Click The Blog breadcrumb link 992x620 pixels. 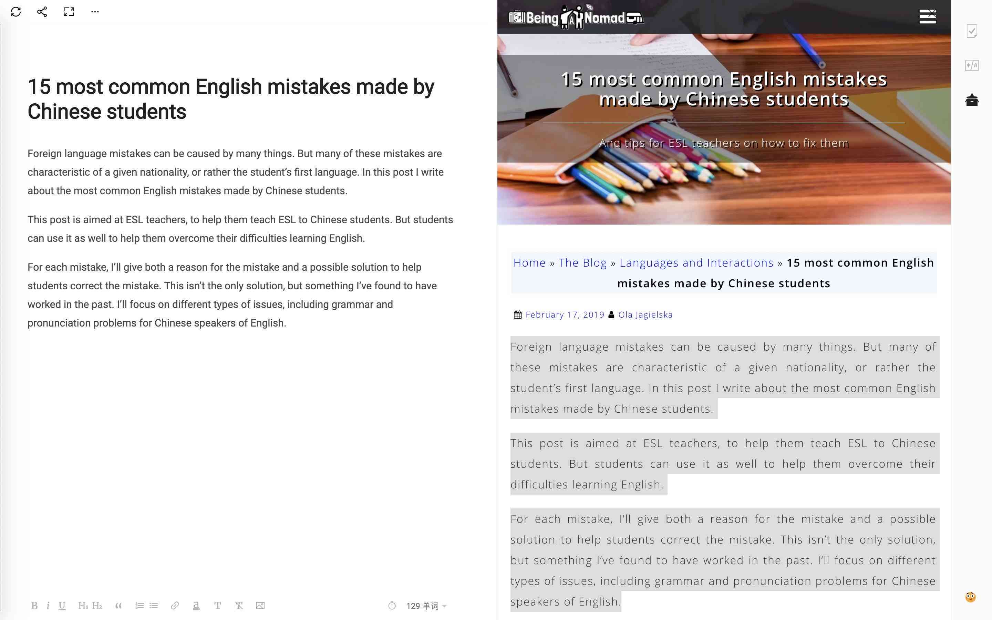[582, 263]
